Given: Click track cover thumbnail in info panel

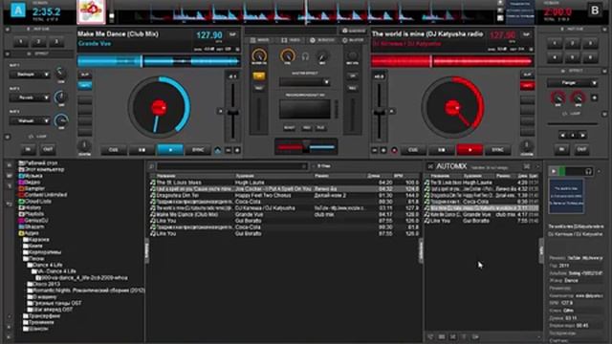Looking at the screenshot, I should pyautogui.click(x=566, y=196).
